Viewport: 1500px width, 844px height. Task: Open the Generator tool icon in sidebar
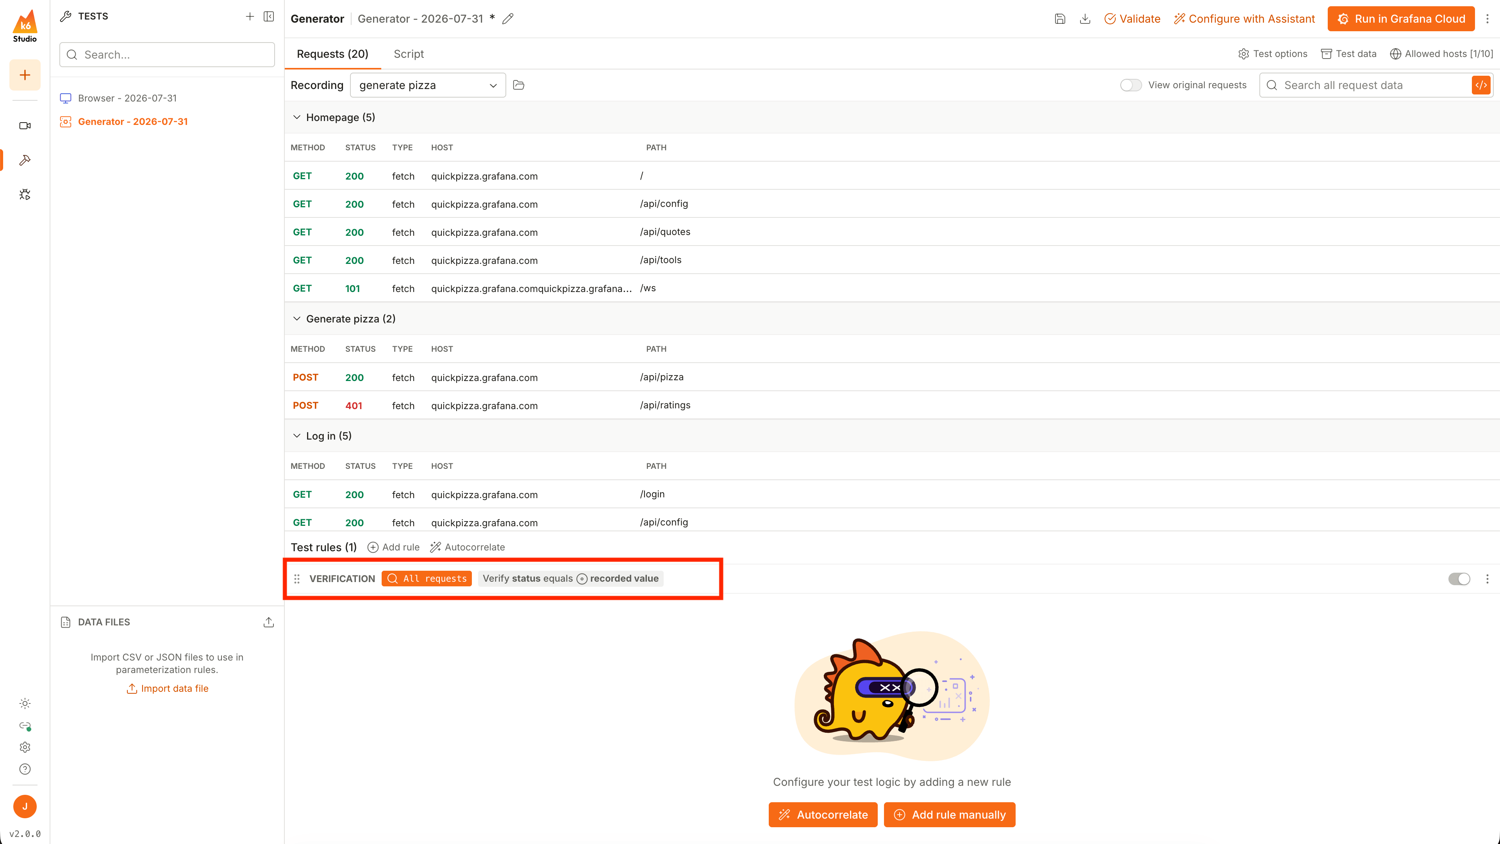[x=25, y=160]
